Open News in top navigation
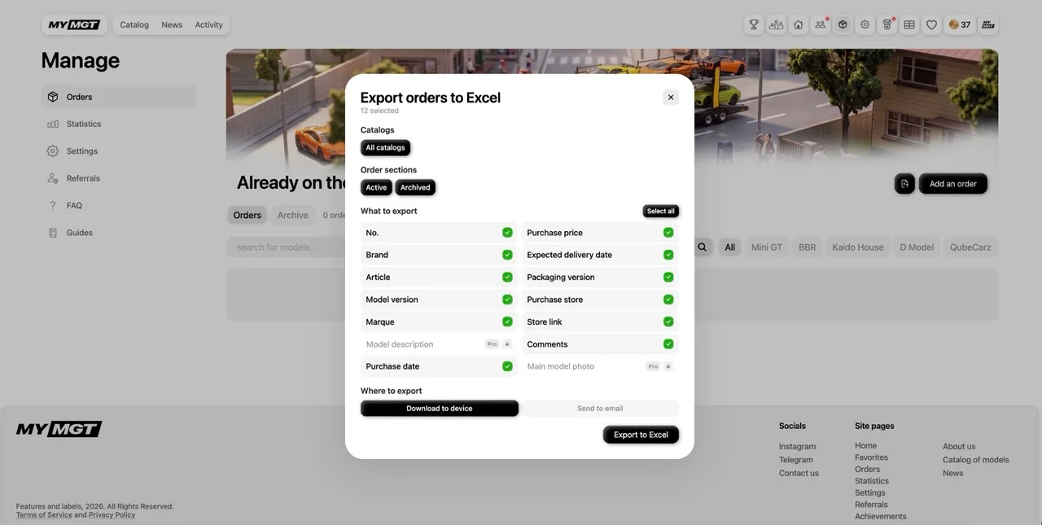This screenshot has width=1042, height=525. click(172, 24)
